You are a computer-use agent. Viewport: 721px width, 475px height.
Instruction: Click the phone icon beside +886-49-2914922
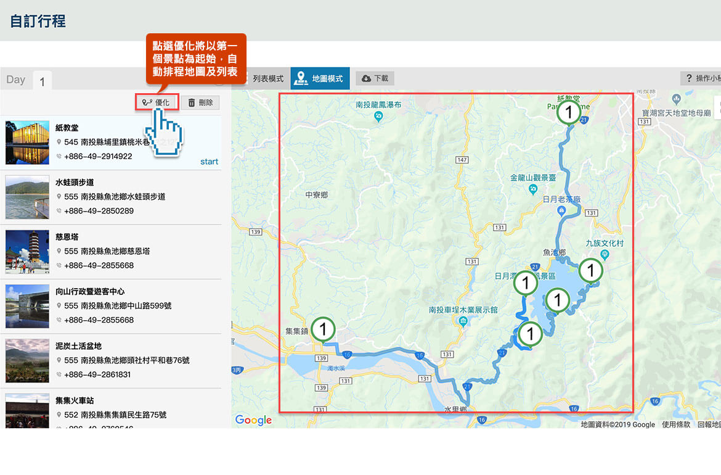tap(59, 157)
